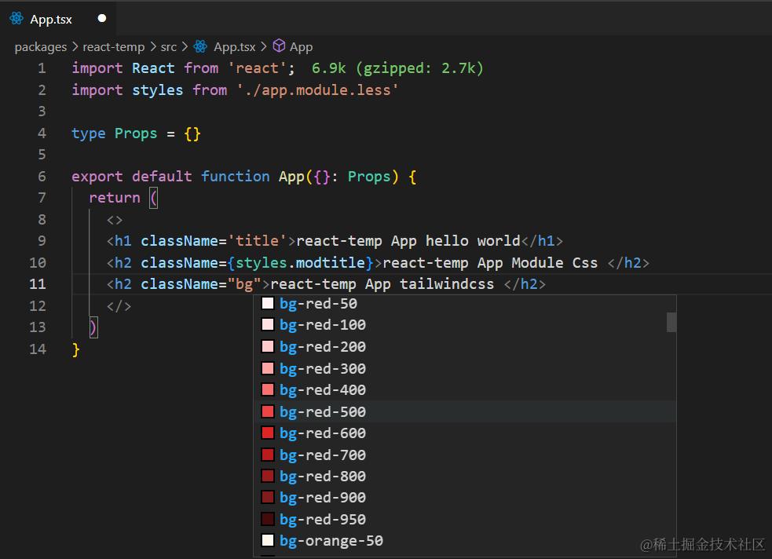Open the react-temp breadcrumb dropdown
This screenshot has height=559, width=772.
point(113,46)
